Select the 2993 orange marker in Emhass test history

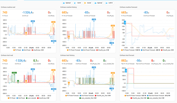click(113, 73)
